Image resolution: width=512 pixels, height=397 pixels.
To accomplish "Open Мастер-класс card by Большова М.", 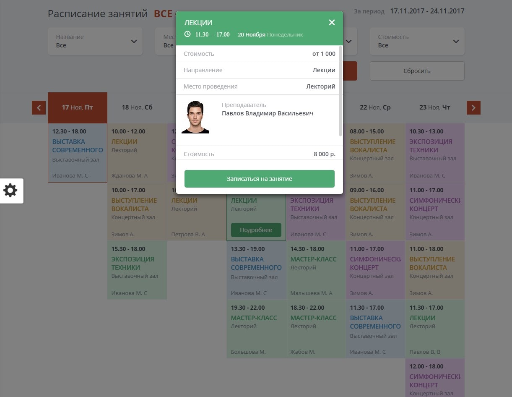I will pyautogui.click(x=256, y=329).
